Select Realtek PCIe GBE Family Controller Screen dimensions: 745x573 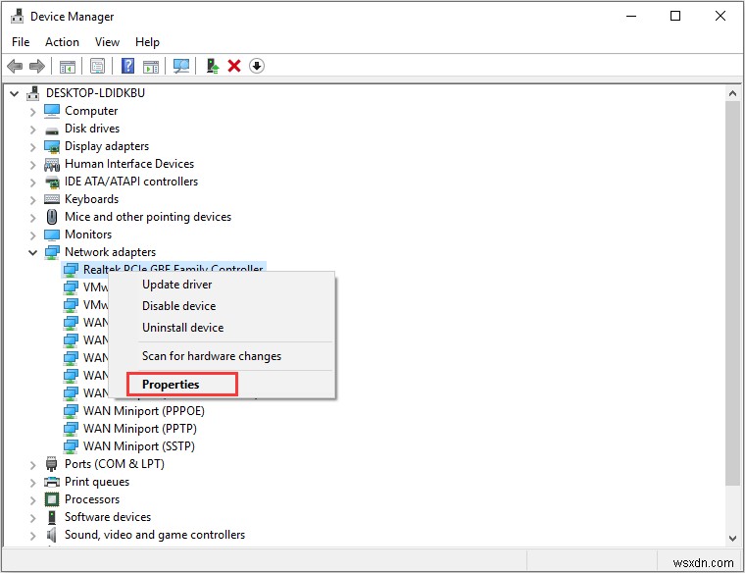click(173, 269)
